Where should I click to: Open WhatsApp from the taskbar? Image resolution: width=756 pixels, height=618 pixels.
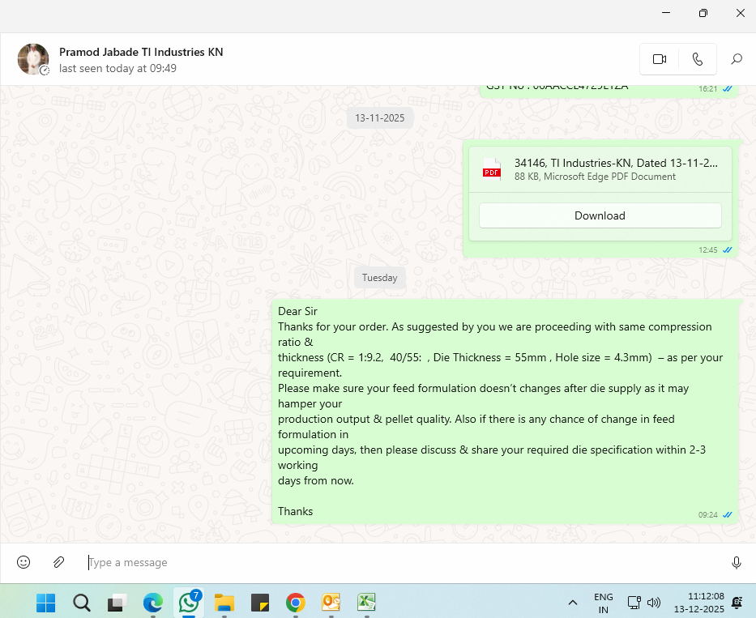point(189,603)
